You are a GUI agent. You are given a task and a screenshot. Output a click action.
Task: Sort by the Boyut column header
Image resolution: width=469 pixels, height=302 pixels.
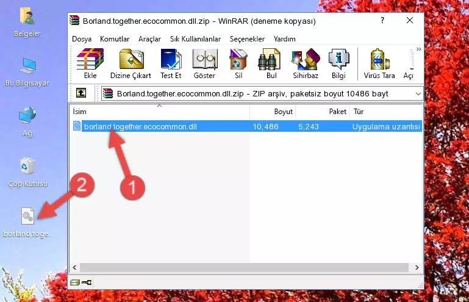click(x=273, y=112)
